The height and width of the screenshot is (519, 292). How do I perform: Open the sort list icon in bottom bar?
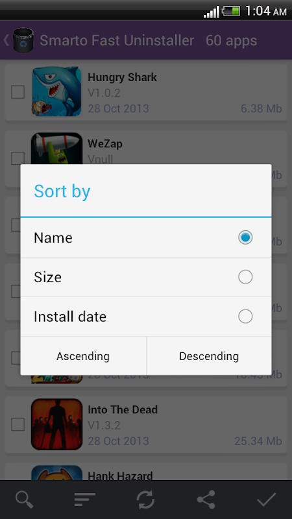[x=85, y=500]
